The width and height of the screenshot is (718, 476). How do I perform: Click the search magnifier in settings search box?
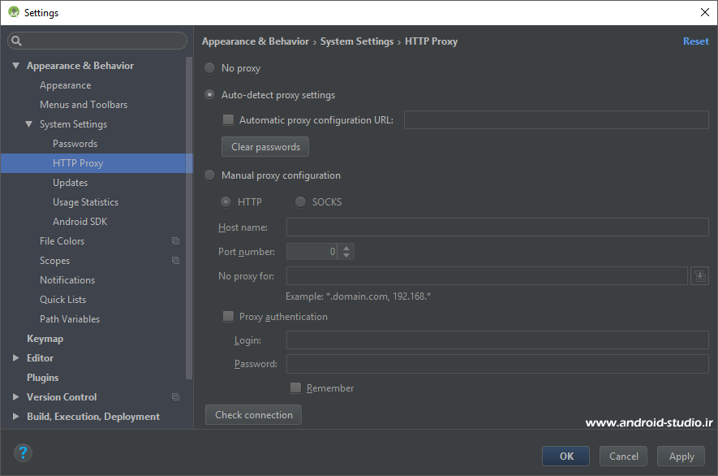point(16,40)
